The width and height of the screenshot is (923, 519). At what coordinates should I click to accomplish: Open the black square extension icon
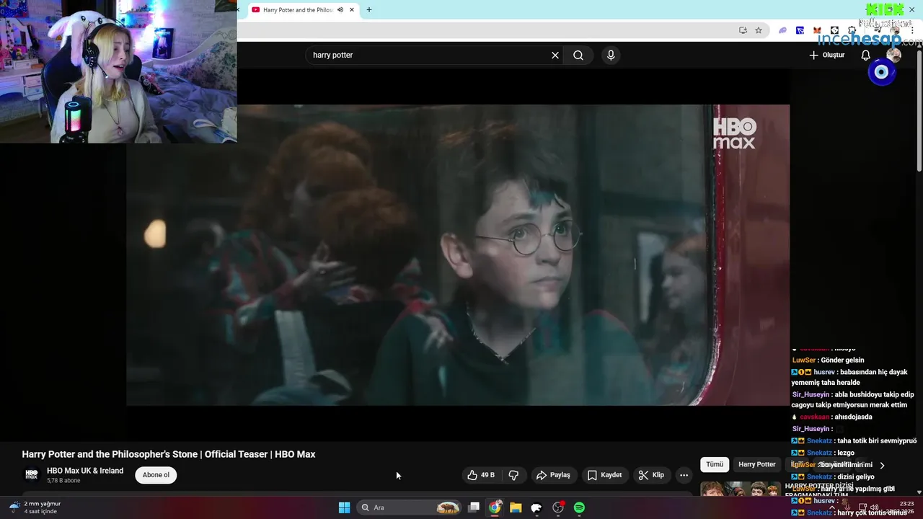coord(834,30)
